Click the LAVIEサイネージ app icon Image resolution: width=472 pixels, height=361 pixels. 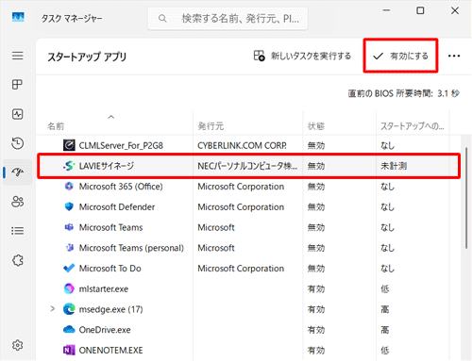[69, 166]
